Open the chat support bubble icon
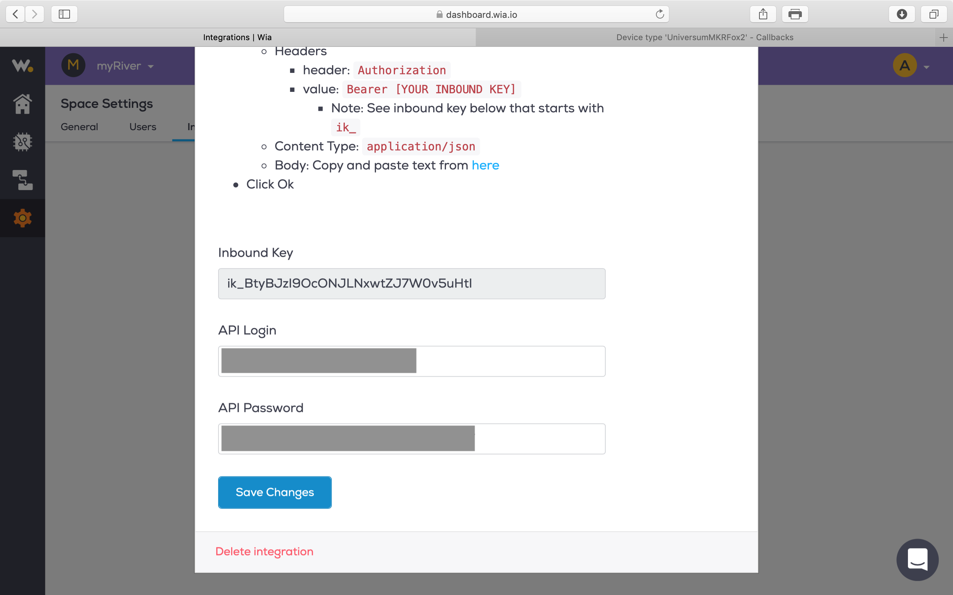 pyautogui.click(x=917, y=559)
